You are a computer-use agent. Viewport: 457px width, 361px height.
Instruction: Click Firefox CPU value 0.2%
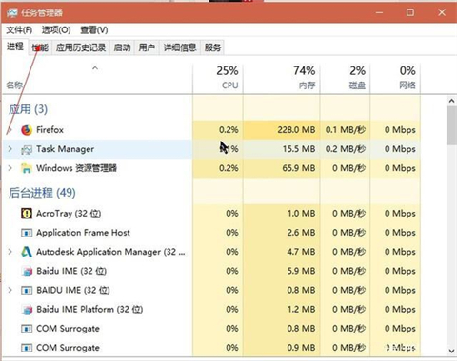tap(228, 130)
